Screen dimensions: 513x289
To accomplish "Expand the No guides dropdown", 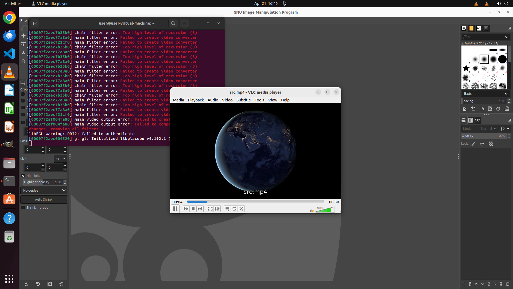I will click(44, 191).
